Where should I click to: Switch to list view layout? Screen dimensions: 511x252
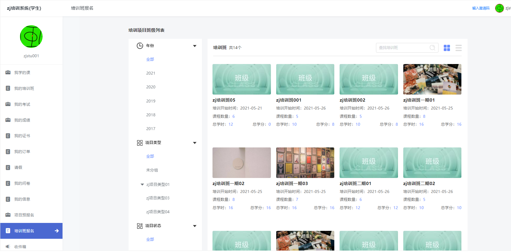point(458,48)
